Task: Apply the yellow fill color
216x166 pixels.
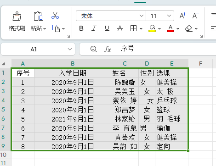Action: [x=152, y=28]
